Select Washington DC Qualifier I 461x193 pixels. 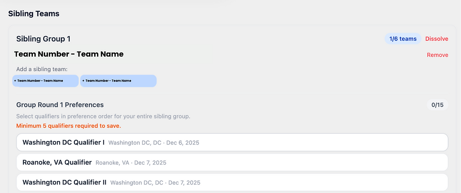[x=232, y=143]
